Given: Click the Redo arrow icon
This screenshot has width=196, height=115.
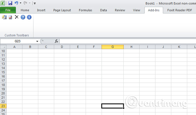Looking at the screenshot, I should coord(25,3).
